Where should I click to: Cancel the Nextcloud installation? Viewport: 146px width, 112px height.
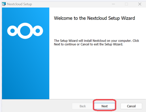click(x=131, y=106)
